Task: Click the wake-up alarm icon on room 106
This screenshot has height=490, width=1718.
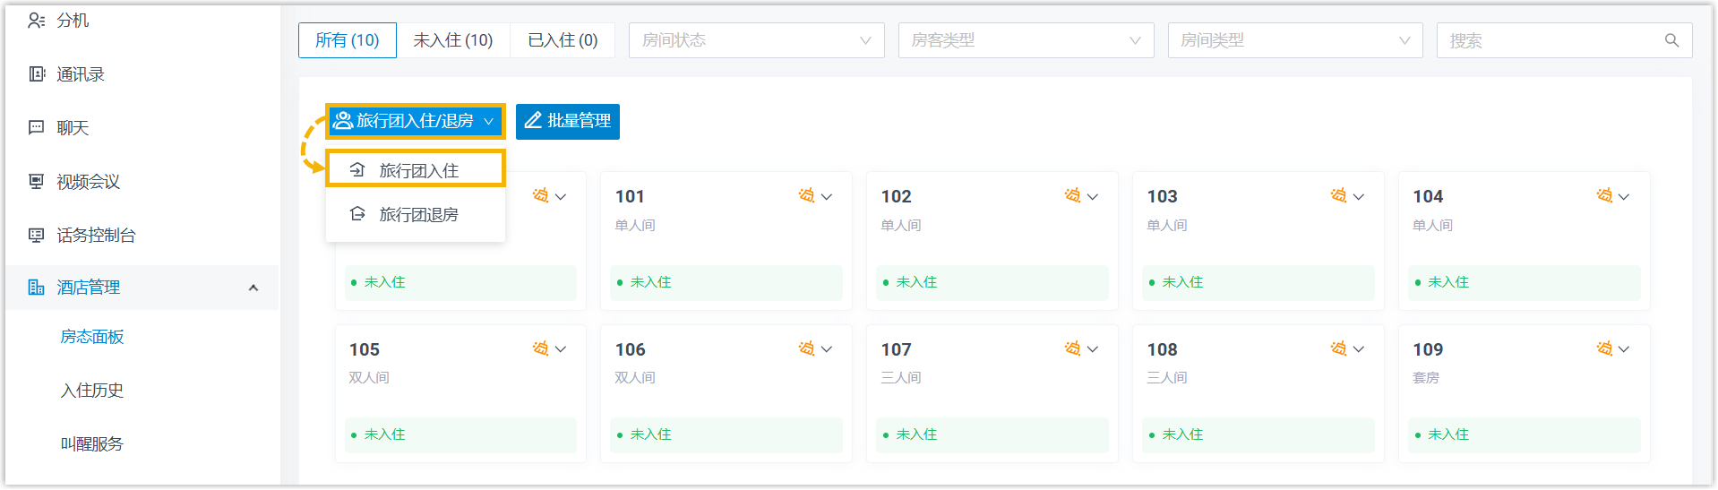Action: pos(806,348)
